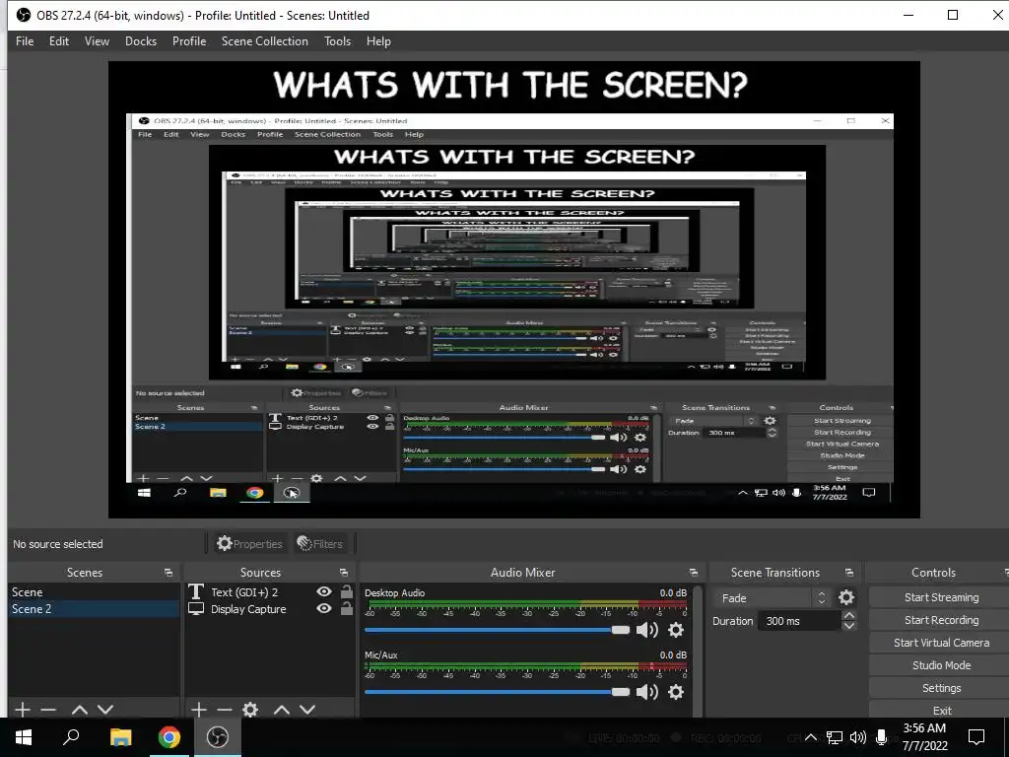Click the Exit button
Viewport: 1009px width, 757px height.
tap(941, 710)
